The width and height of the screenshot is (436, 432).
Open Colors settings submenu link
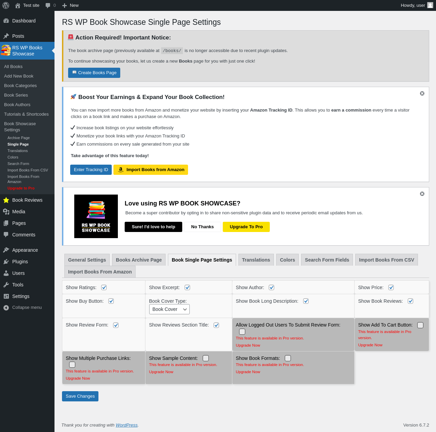pyautogui.click(x=13, y=157)
